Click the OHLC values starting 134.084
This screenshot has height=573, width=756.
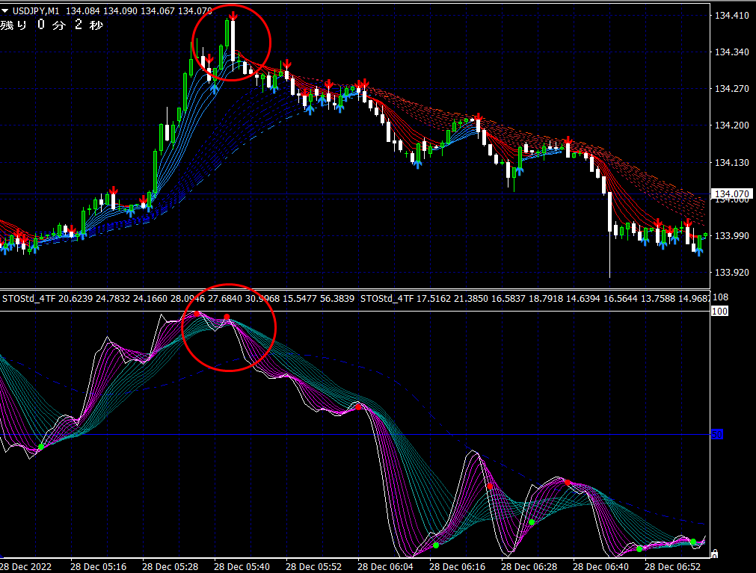[x=139, y=10]
